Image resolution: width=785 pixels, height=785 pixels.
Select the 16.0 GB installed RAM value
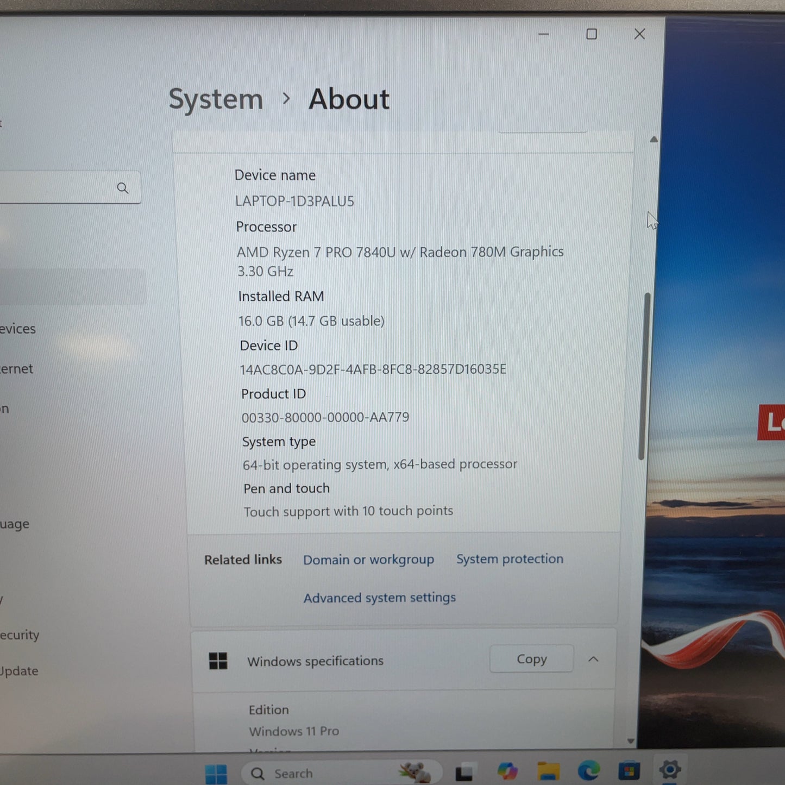pyautogui.click(x=311, y=321)
